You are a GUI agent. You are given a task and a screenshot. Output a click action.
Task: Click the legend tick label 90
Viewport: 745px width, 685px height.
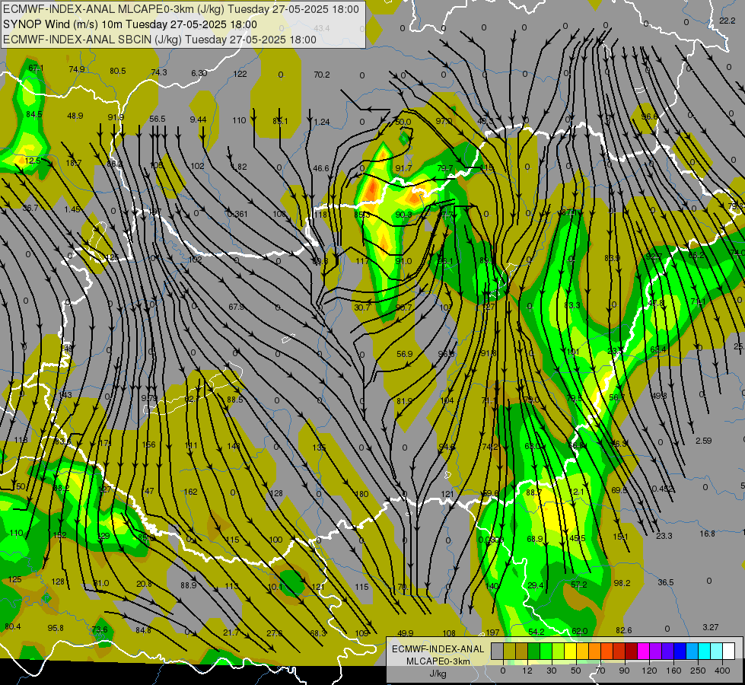pyautogui.click(x=624, y=671)
